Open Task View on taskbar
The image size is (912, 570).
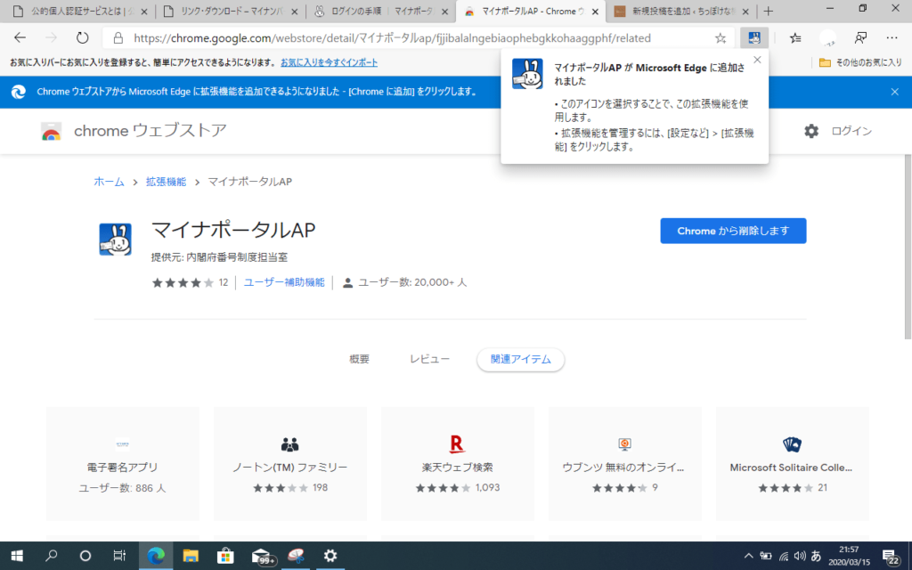click(x=119, y=556)
